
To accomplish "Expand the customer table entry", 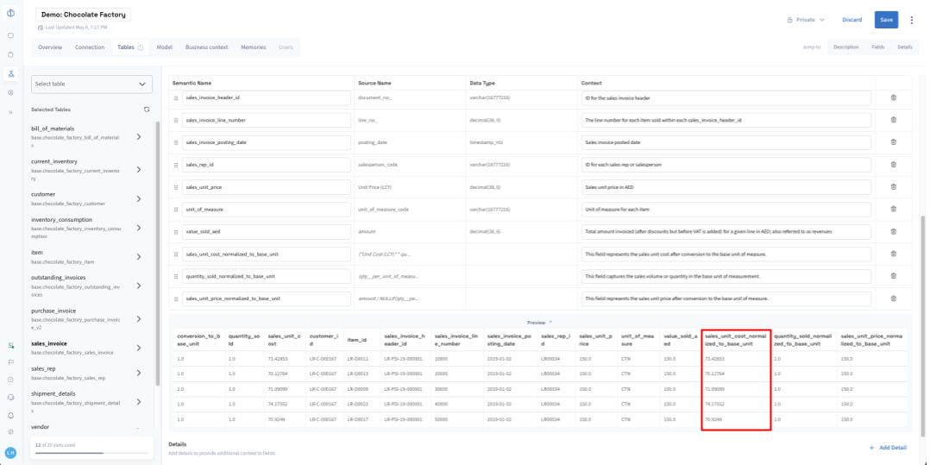I will click(139, 198).
